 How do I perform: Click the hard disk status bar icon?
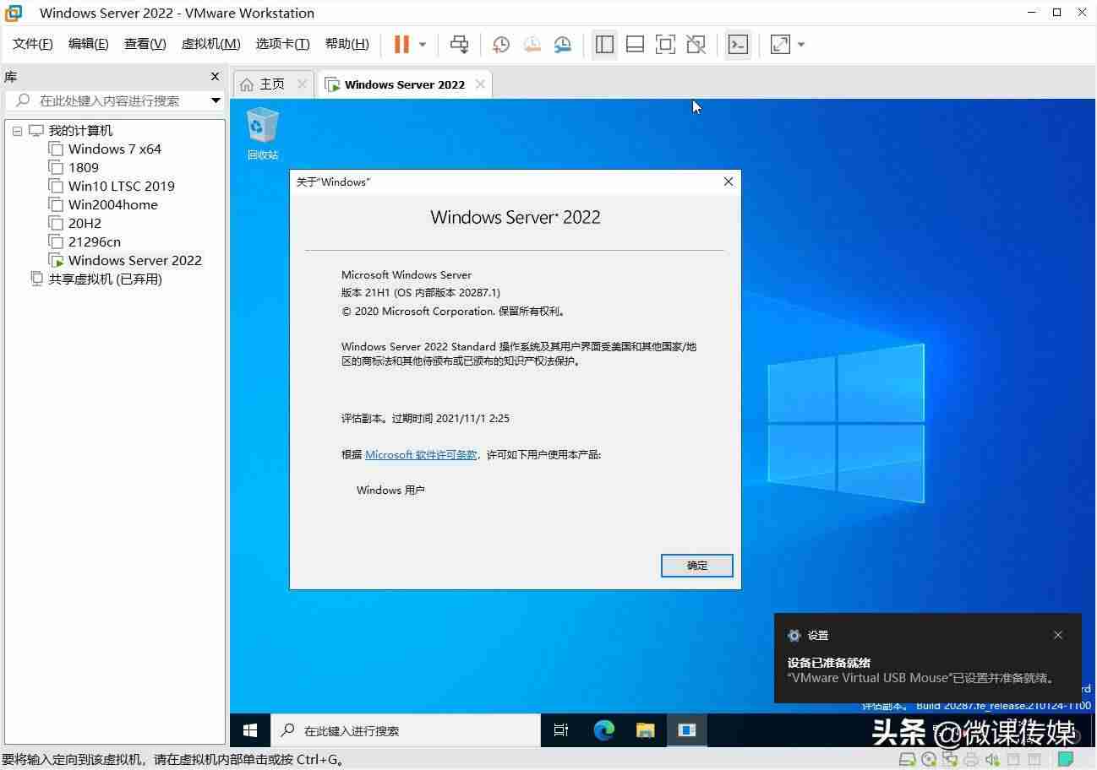pyautogui.click(x=907, y=759)
